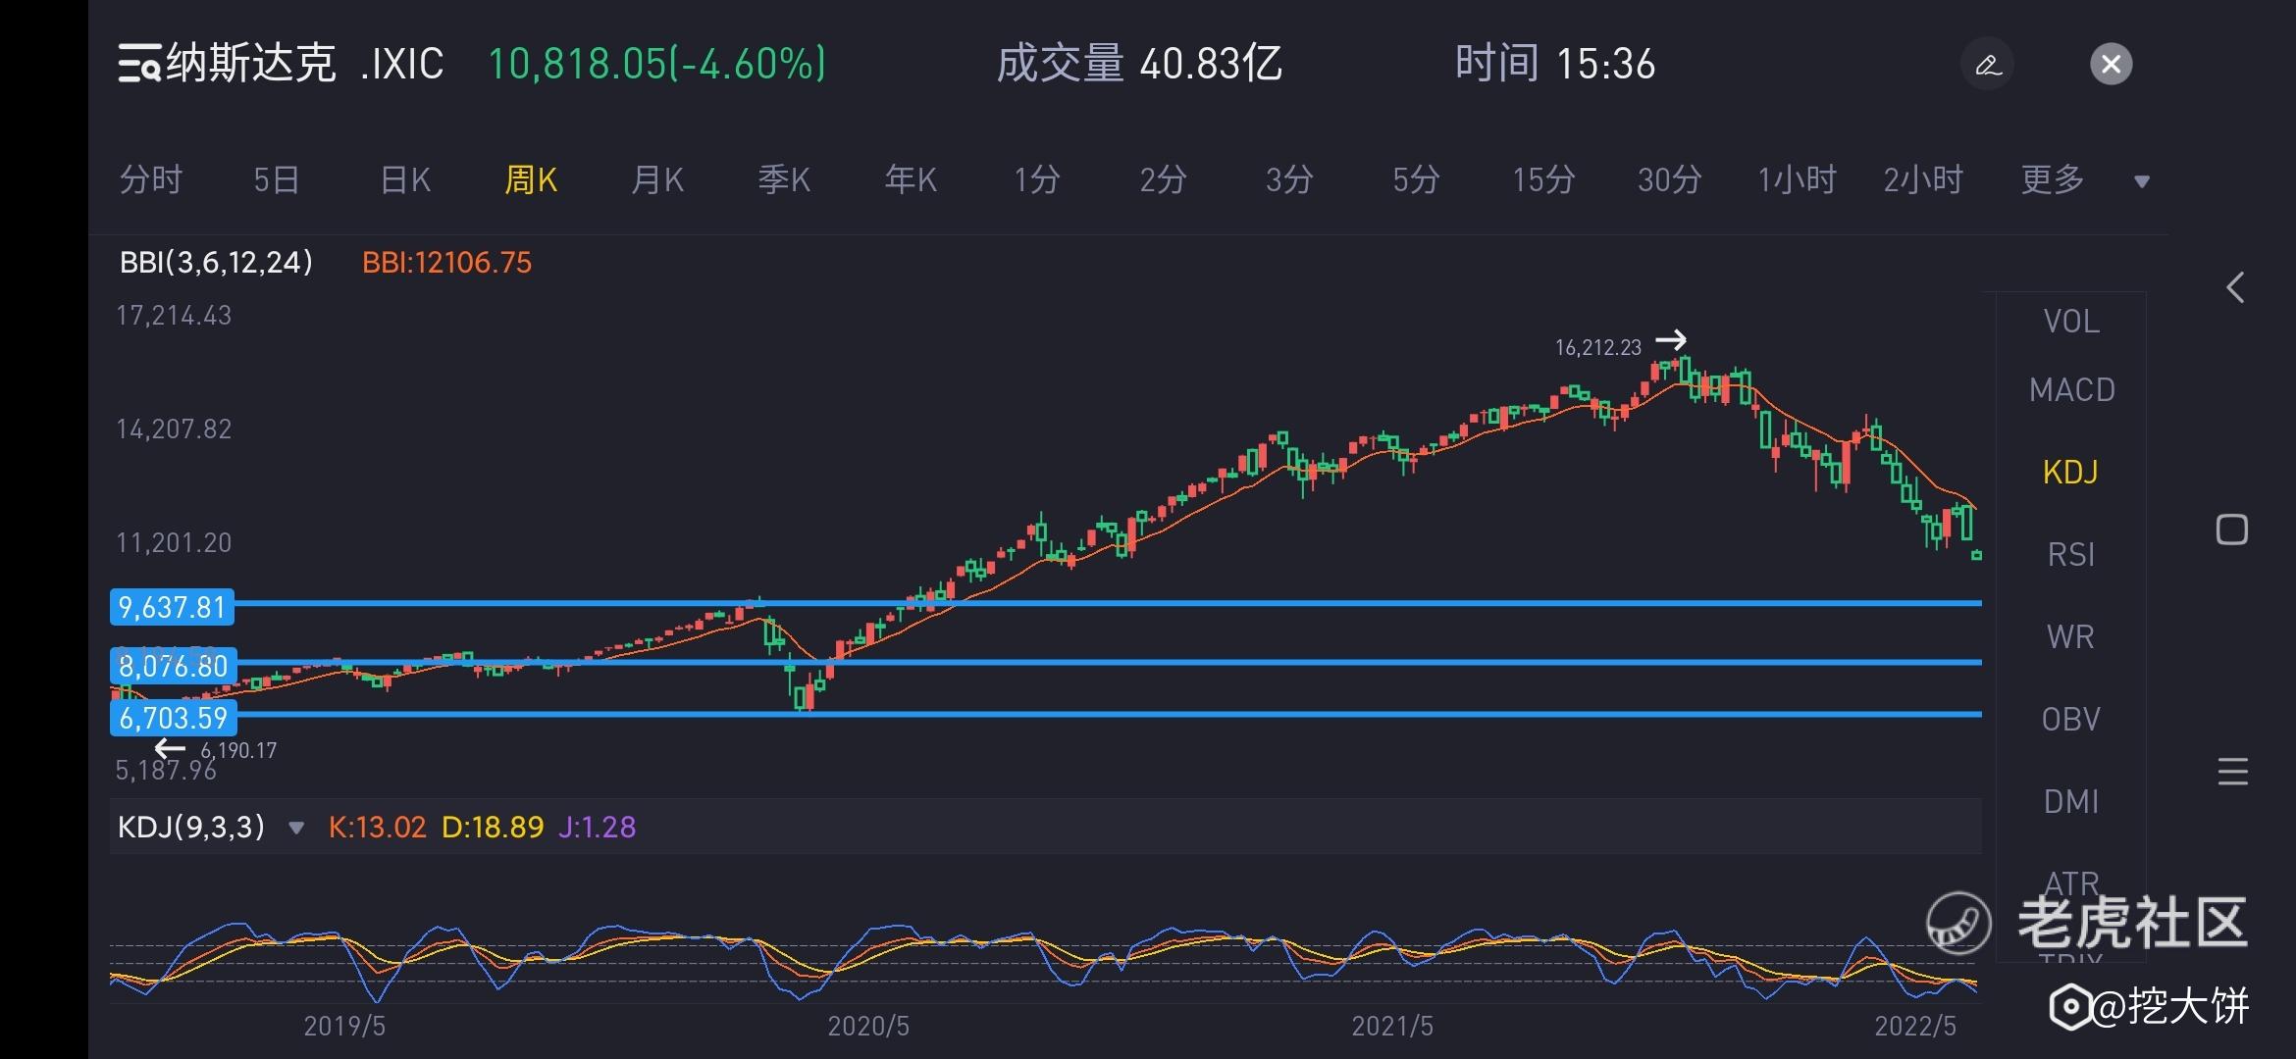Switch to 分时 intraday view
Image resolution: width=2296 pixels, height=1059 pixels.
point(150,180)
